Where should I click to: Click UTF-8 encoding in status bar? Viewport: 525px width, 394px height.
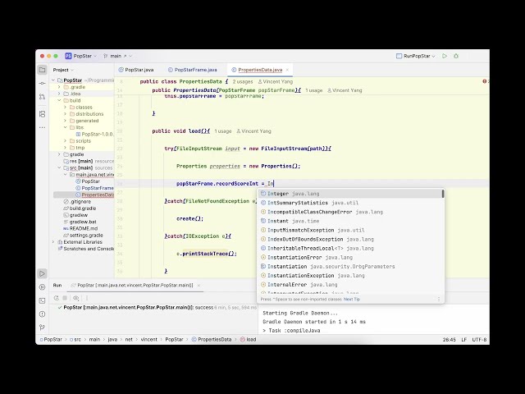(479, 339)
